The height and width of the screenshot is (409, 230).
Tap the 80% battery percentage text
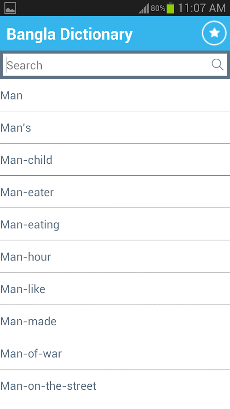pos(158,8)
